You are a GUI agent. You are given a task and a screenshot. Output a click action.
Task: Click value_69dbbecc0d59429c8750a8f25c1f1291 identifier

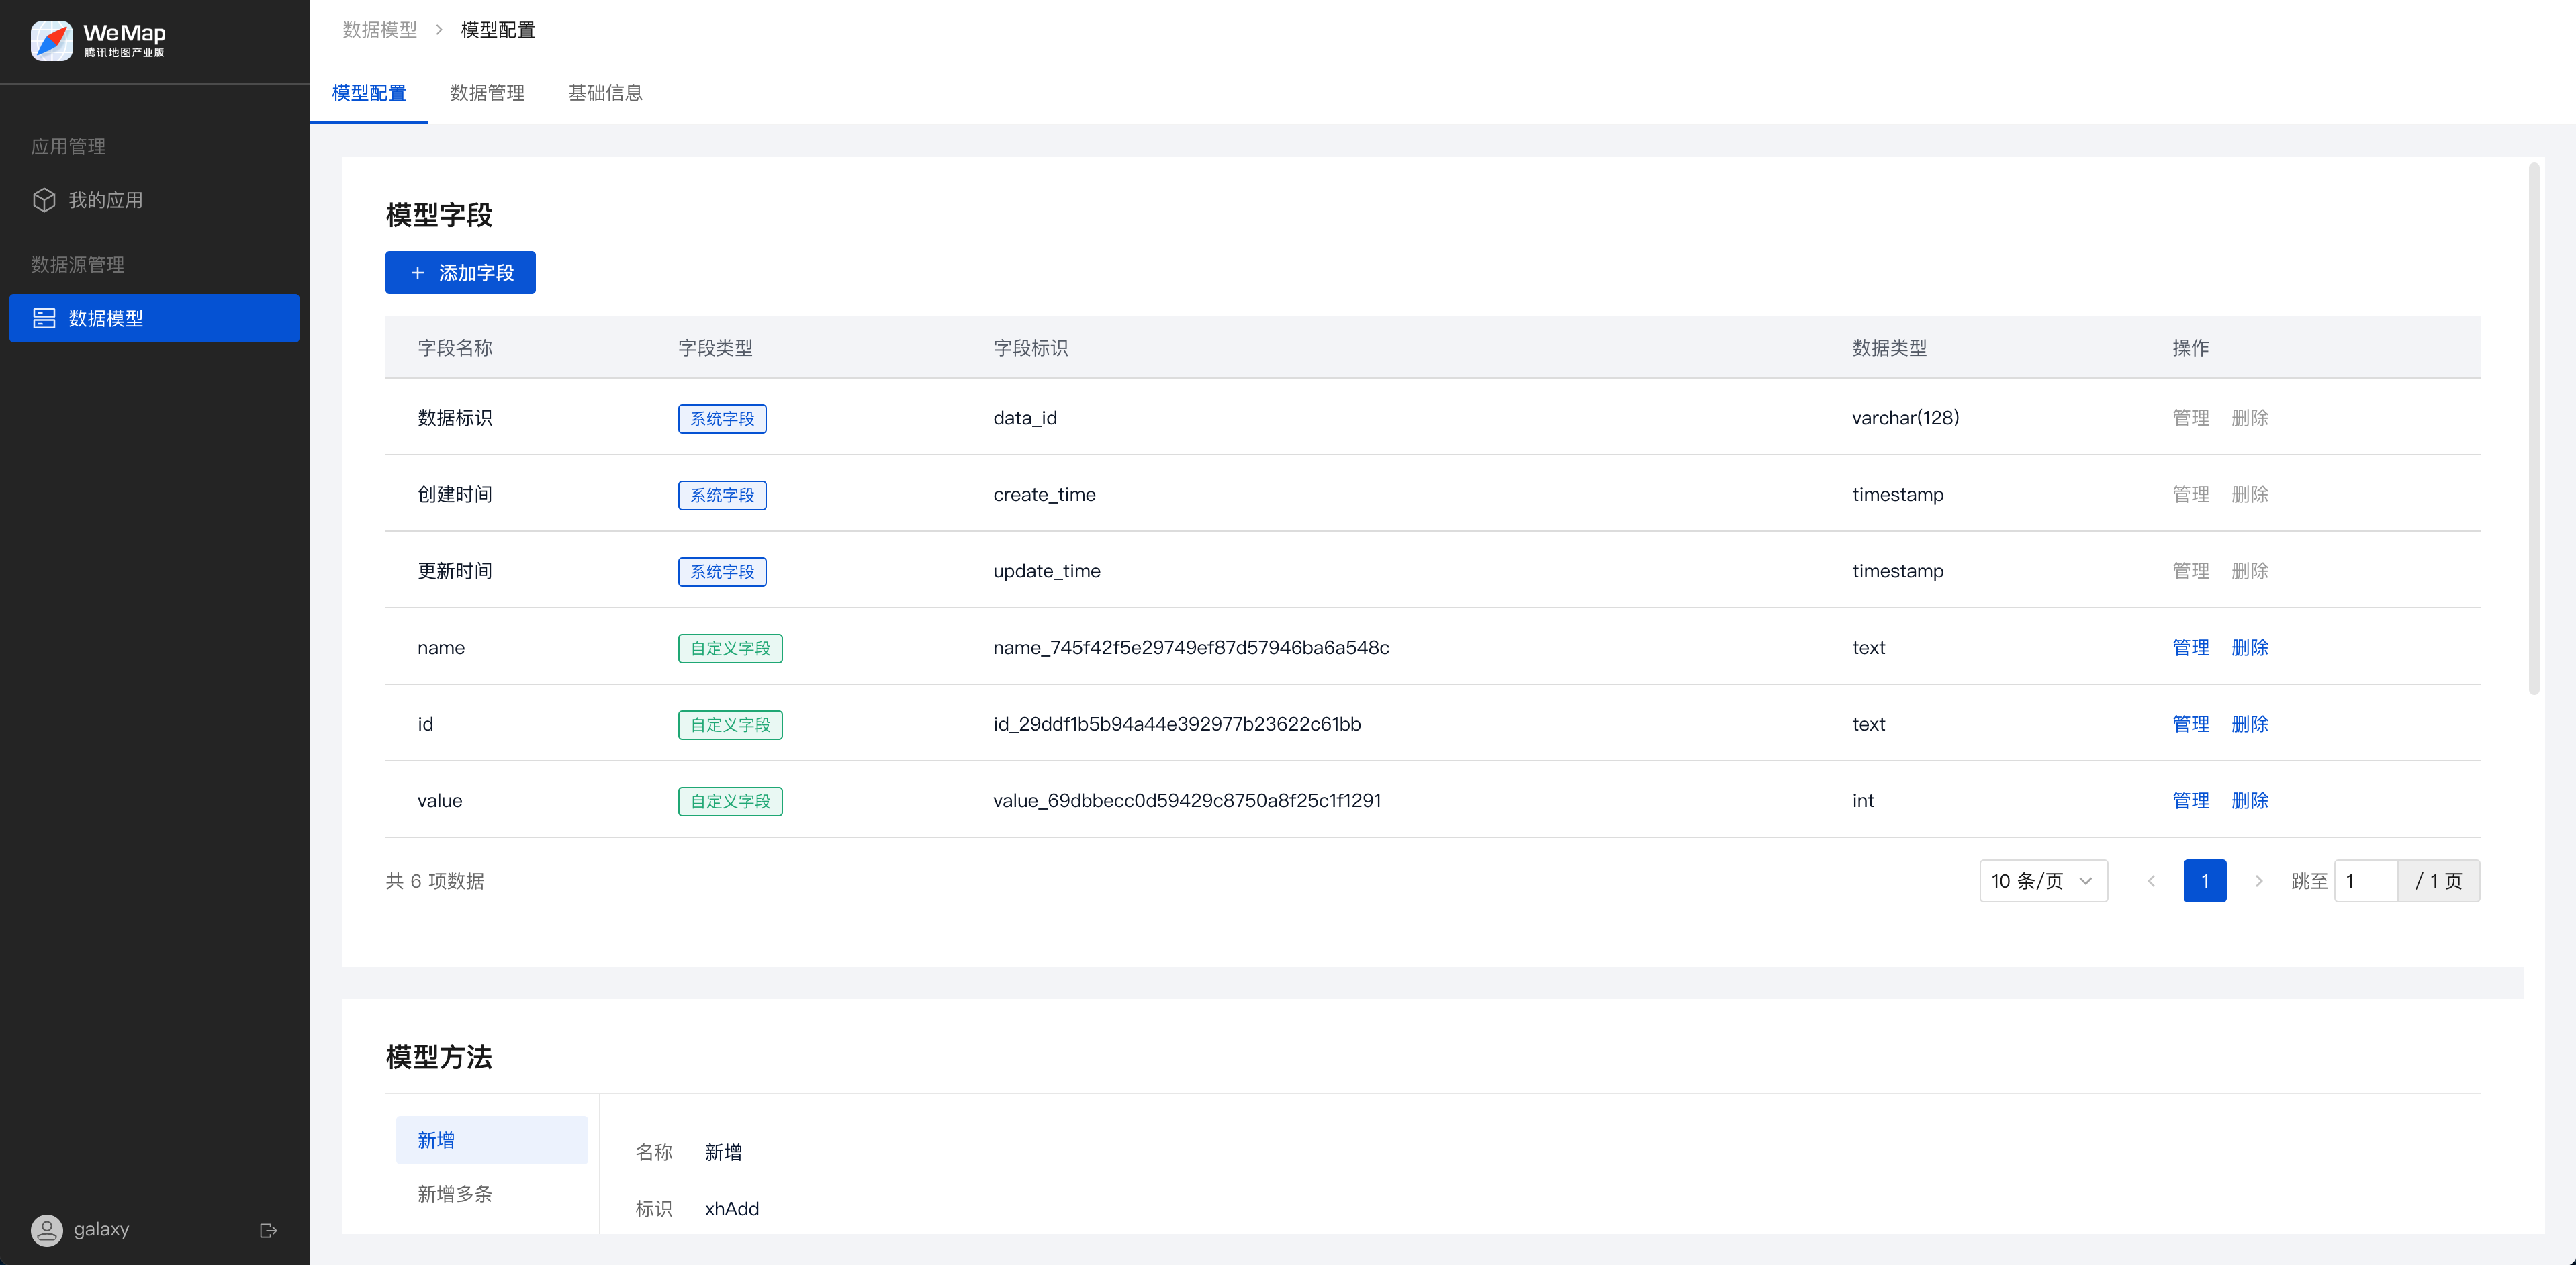click(x=1187, y=801)
